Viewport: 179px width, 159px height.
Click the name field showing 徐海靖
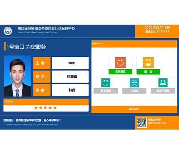(x=70, y=77)
